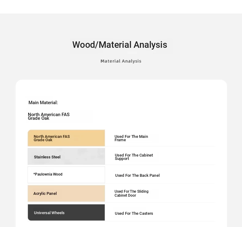Viewport: 242px width, 227px height.
Task: Click Used For The Sliding Cabinet Door text
Action: coord(131,193)
